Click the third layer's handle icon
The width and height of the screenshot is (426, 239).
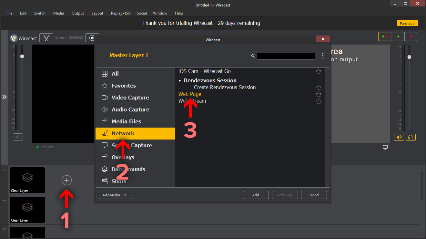point(5,229)
